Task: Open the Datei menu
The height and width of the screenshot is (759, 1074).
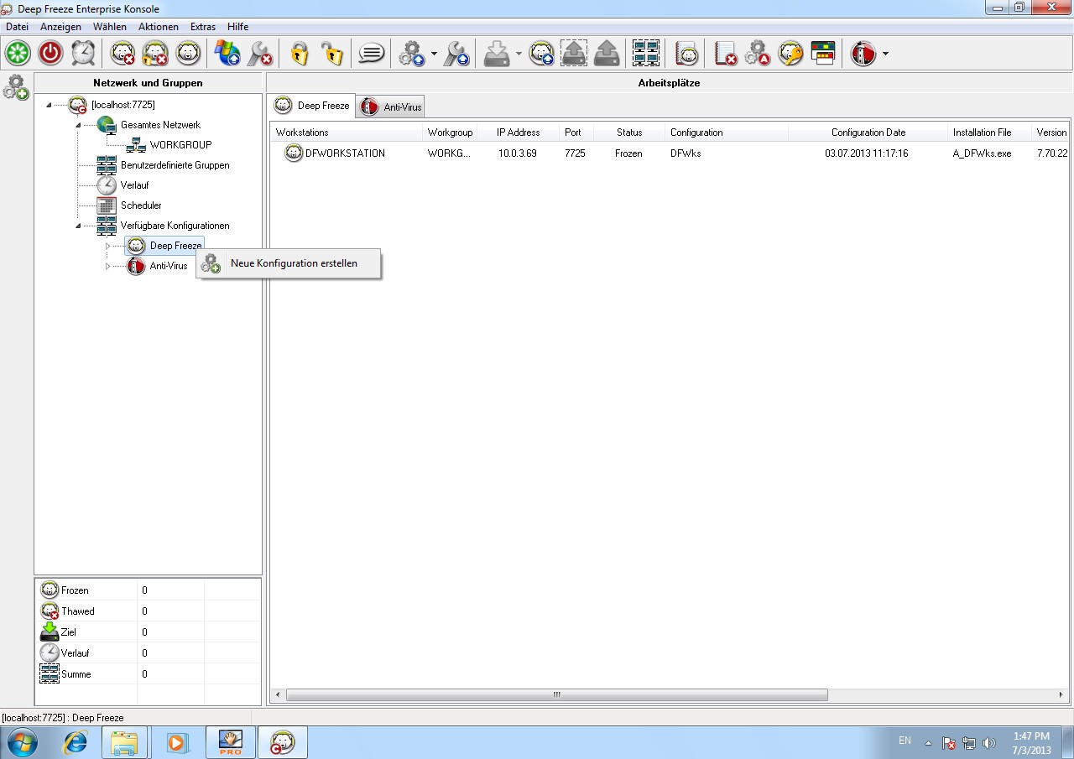Action: [x=17, y=27]
